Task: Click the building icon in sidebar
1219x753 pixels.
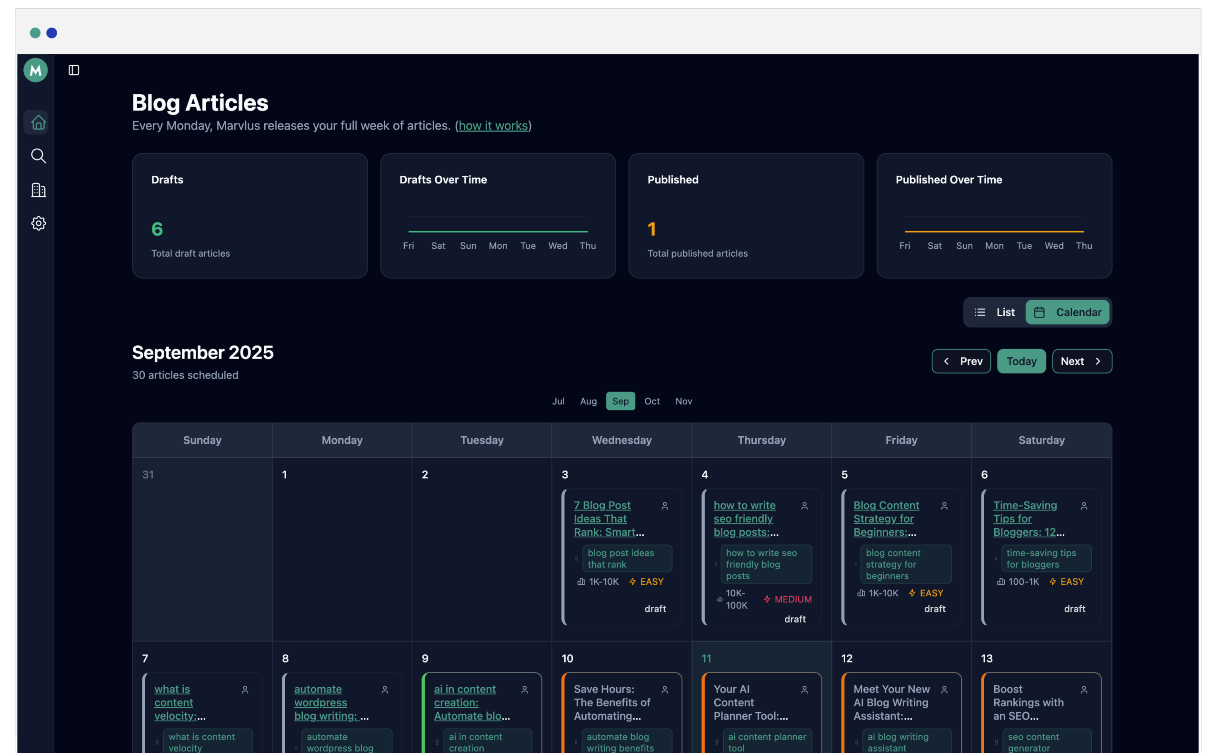Action: [x=38, y=190]
